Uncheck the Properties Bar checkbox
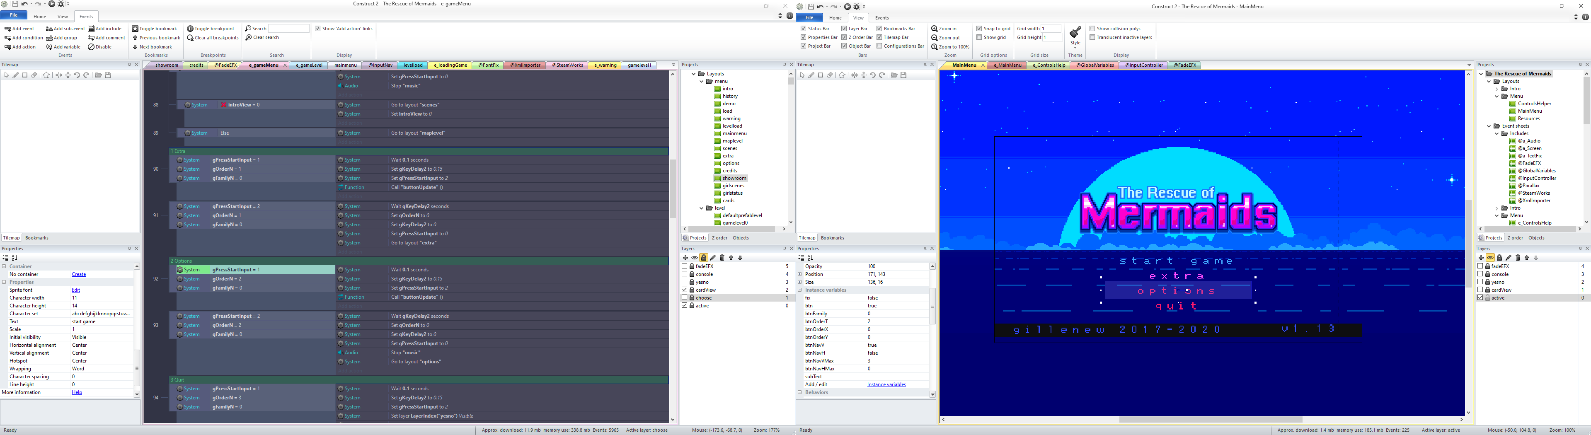 [803, 38]
